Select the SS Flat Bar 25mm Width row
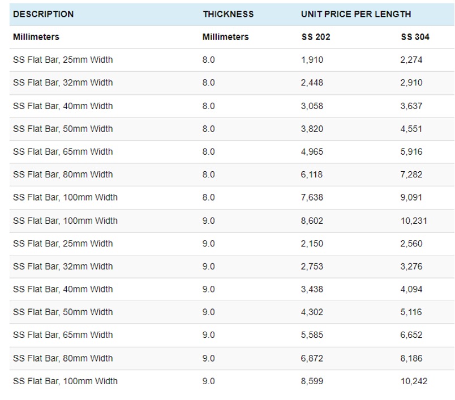 coord(62,59)
